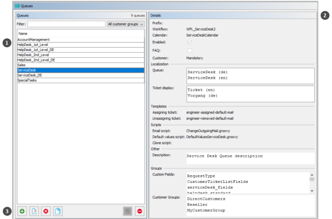Click scroll down arrow in Custom Fields
Screen dimensions: 332x219
[312, 191]
